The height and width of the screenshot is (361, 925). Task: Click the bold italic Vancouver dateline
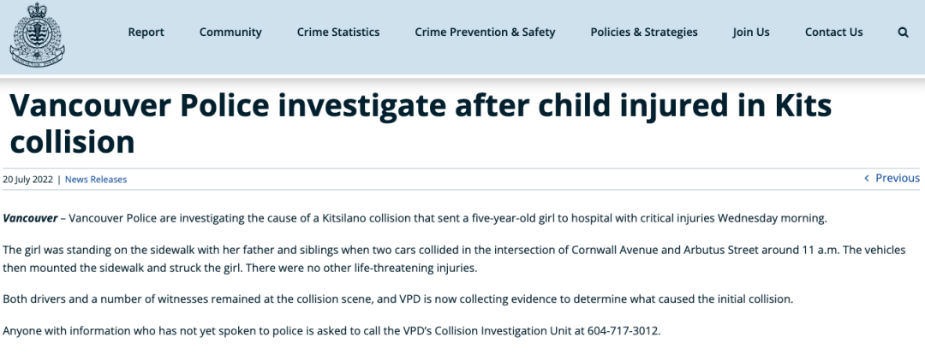point(30,218)
